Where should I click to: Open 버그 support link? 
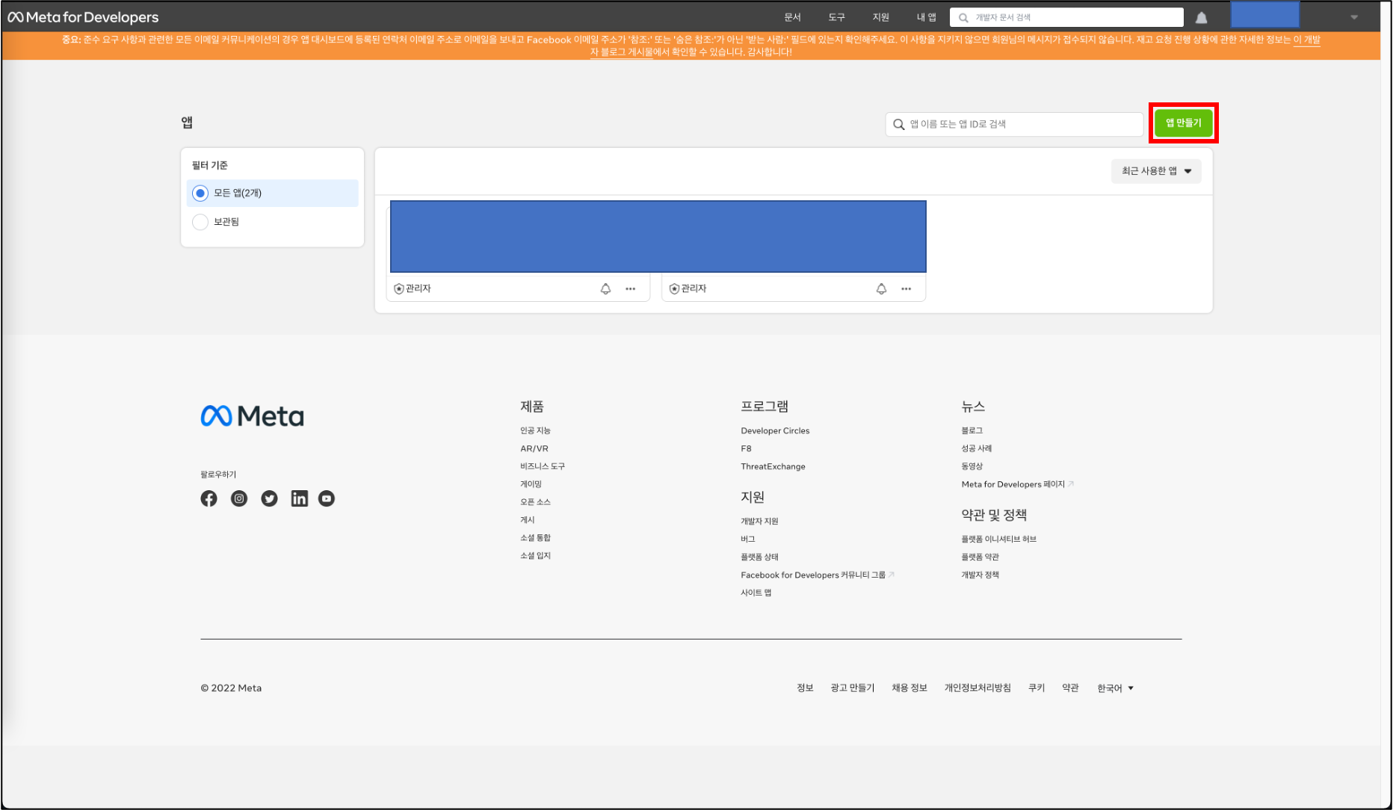[748, 540]
